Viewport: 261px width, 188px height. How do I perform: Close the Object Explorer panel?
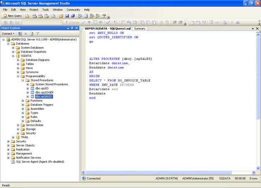click(x=77, y=28)
